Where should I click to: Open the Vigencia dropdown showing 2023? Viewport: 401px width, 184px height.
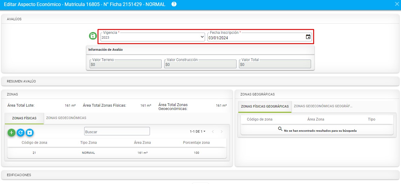pos(153,37)
